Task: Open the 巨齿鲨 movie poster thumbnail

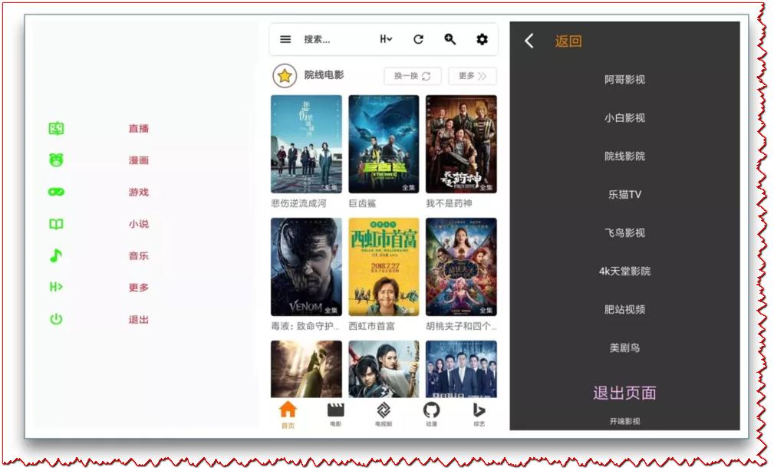Action: coord(383,144)
